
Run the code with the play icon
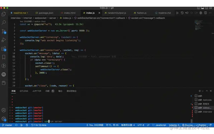(177, 13)
